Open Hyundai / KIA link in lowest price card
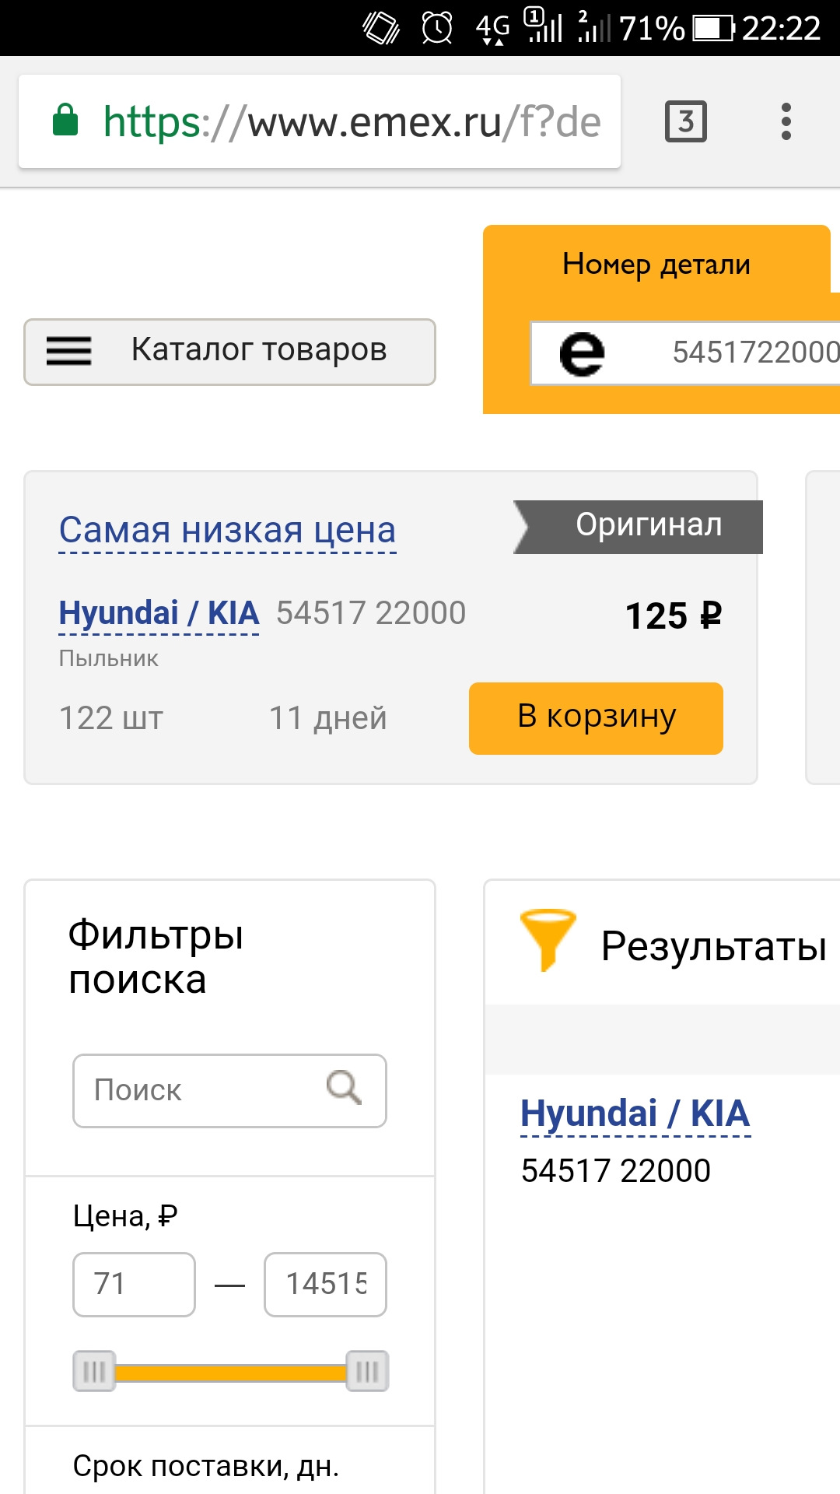840x1494 pixels. click(x=159, y=614)
